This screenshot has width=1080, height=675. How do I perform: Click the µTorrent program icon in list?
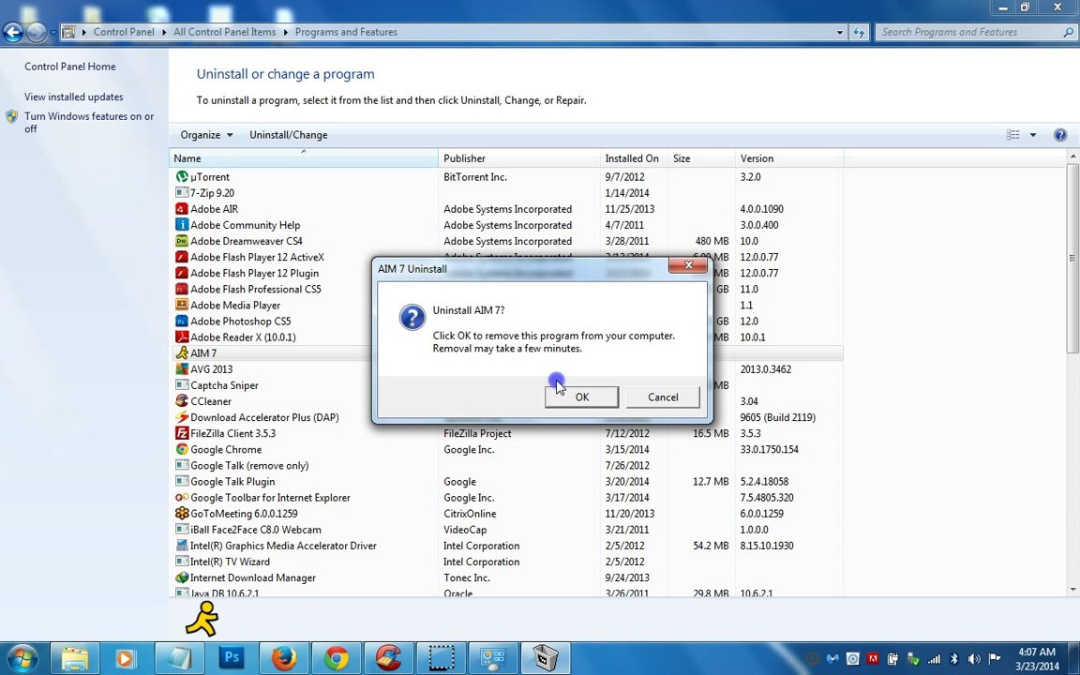182,177
